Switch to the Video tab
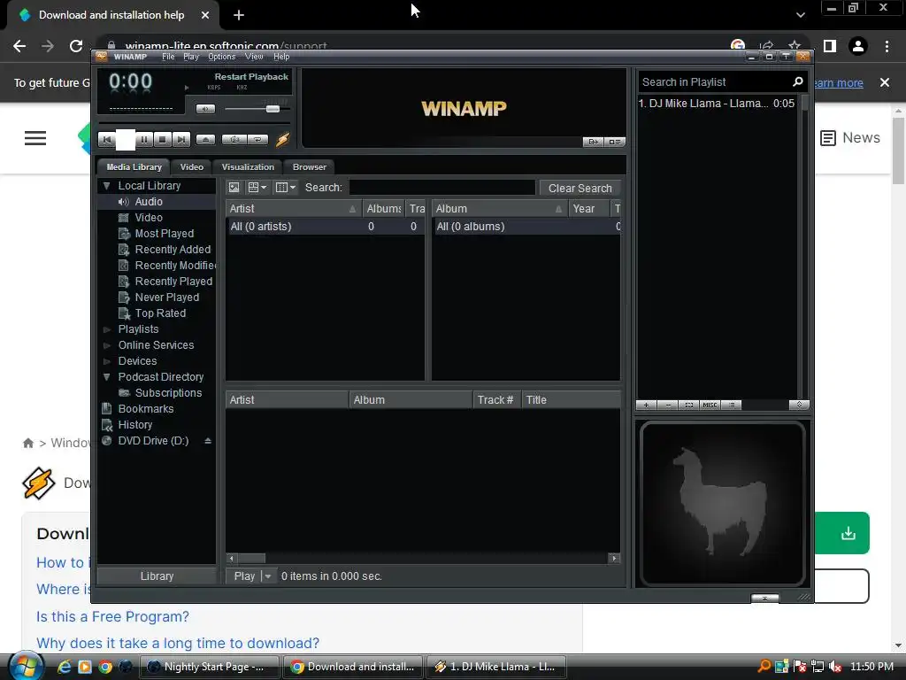The width and height of the screenshot is (906, 680). coord(191,167)
